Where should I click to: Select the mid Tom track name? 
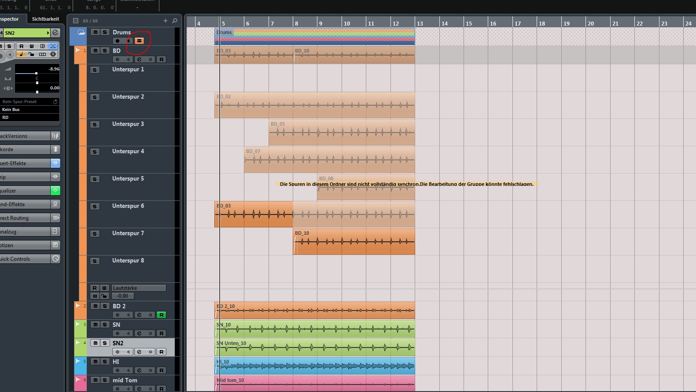tap(125, 380)
